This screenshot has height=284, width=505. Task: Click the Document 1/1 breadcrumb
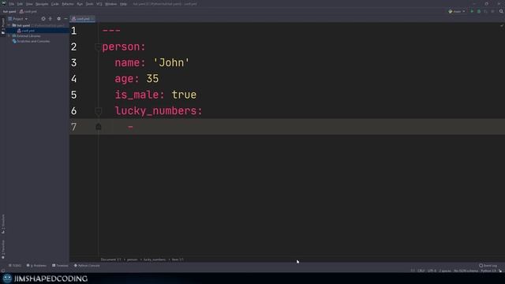tap(110, 260)
